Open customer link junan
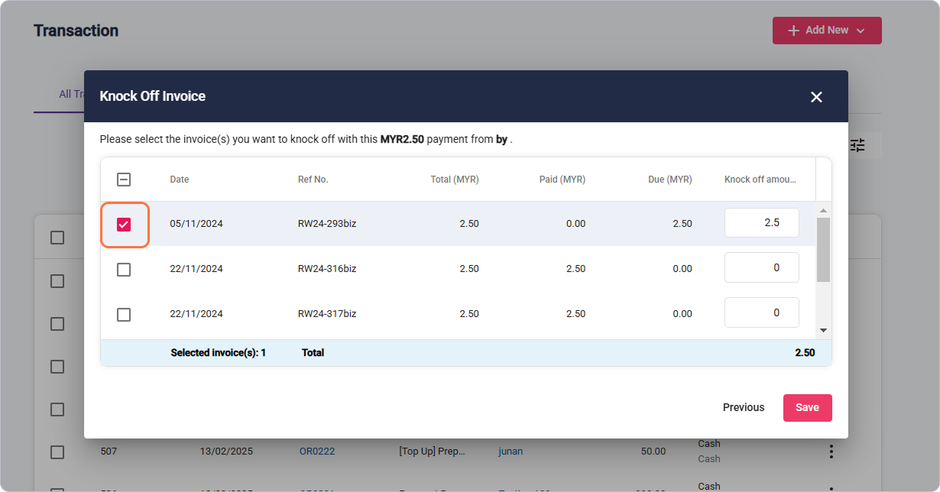Screen dimensions: 940x492 click(x=511, y=452)
